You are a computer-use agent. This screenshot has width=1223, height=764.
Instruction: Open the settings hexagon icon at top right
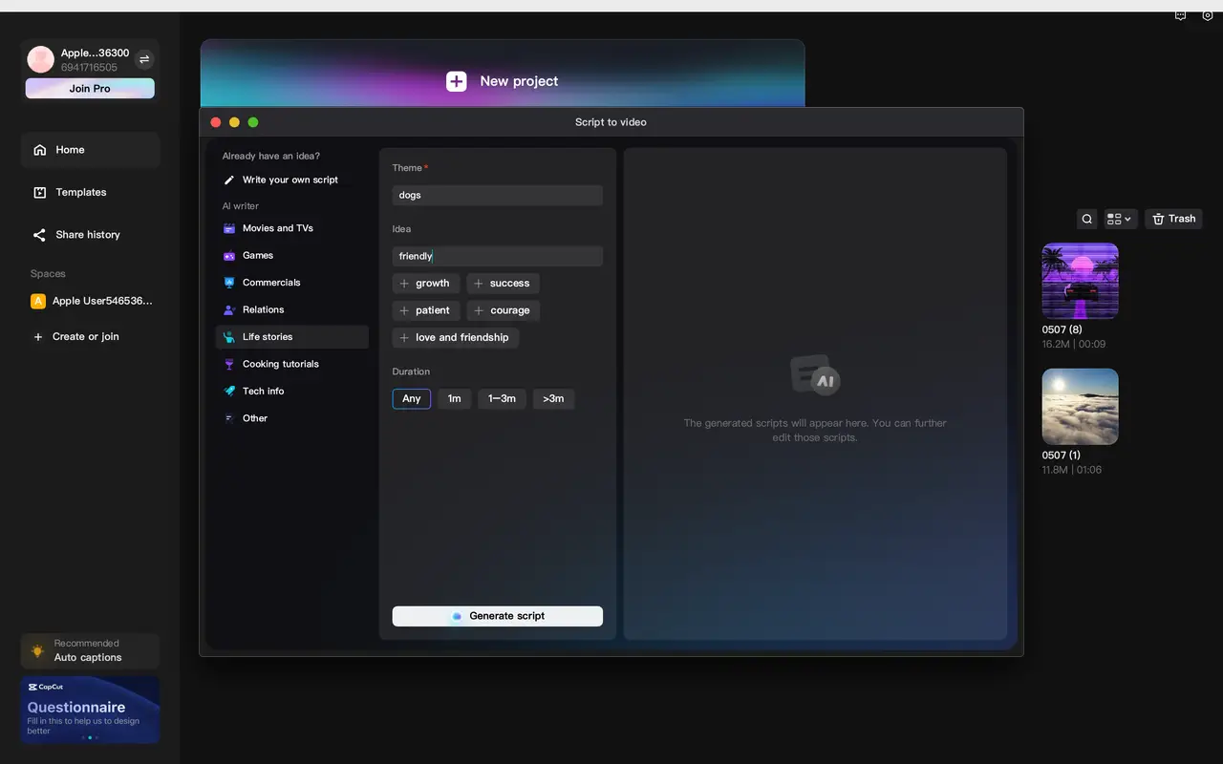1208,16
